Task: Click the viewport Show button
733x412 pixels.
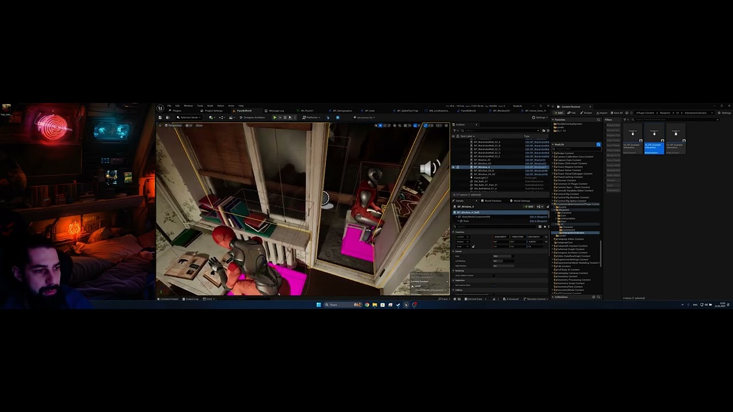Action: click(x=199, y=125)
